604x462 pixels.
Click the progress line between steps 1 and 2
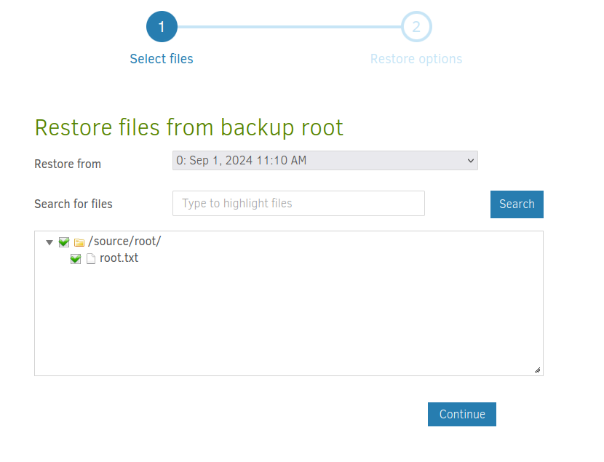[x=289, y=28]
